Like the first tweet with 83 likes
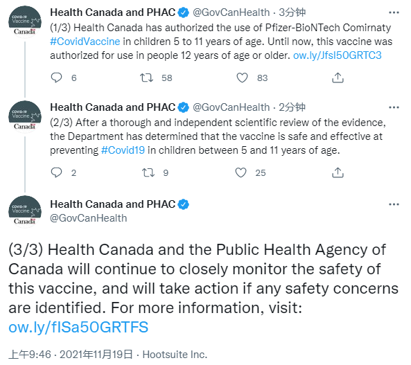This screenshot has height=365, width=411. click(242, 78)
